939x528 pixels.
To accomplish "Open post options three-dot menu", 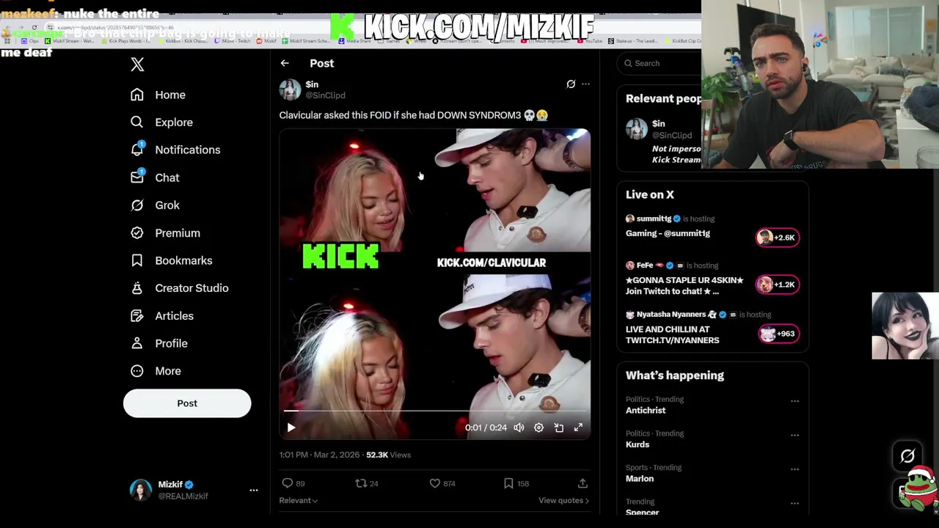I will pos(585,84).
